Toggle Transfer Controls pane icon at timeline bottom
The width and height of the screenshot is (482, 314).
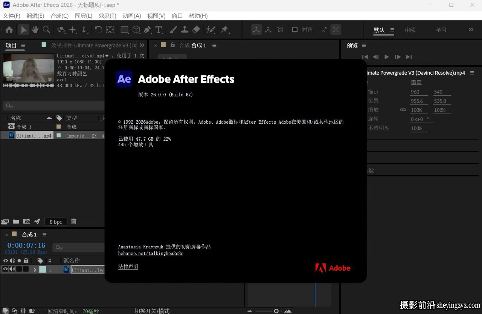(x=14, y=311)
